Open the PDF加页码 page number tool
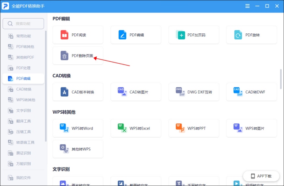Image resolution: width=284 pixels, height=186 pixels. [194, 35]
